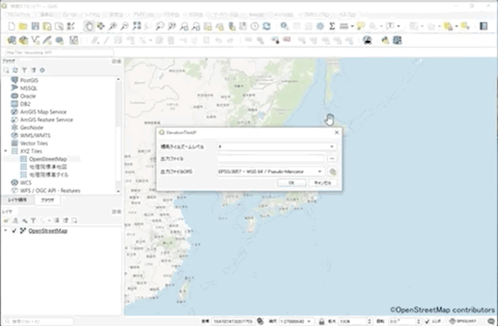Image resolution: width=498 pixels, height=326 pixels.
Task: Toggle the render checkbox in the status bar
Action: pos(427,321)
